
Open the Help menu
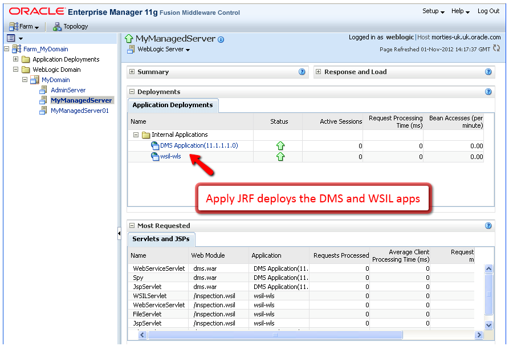tap(461, 11)
